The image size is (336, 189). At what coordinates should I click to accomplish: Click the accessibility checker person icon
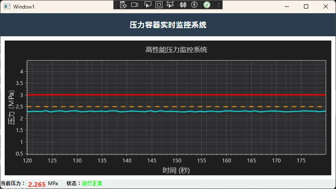[x=195, y=5]
